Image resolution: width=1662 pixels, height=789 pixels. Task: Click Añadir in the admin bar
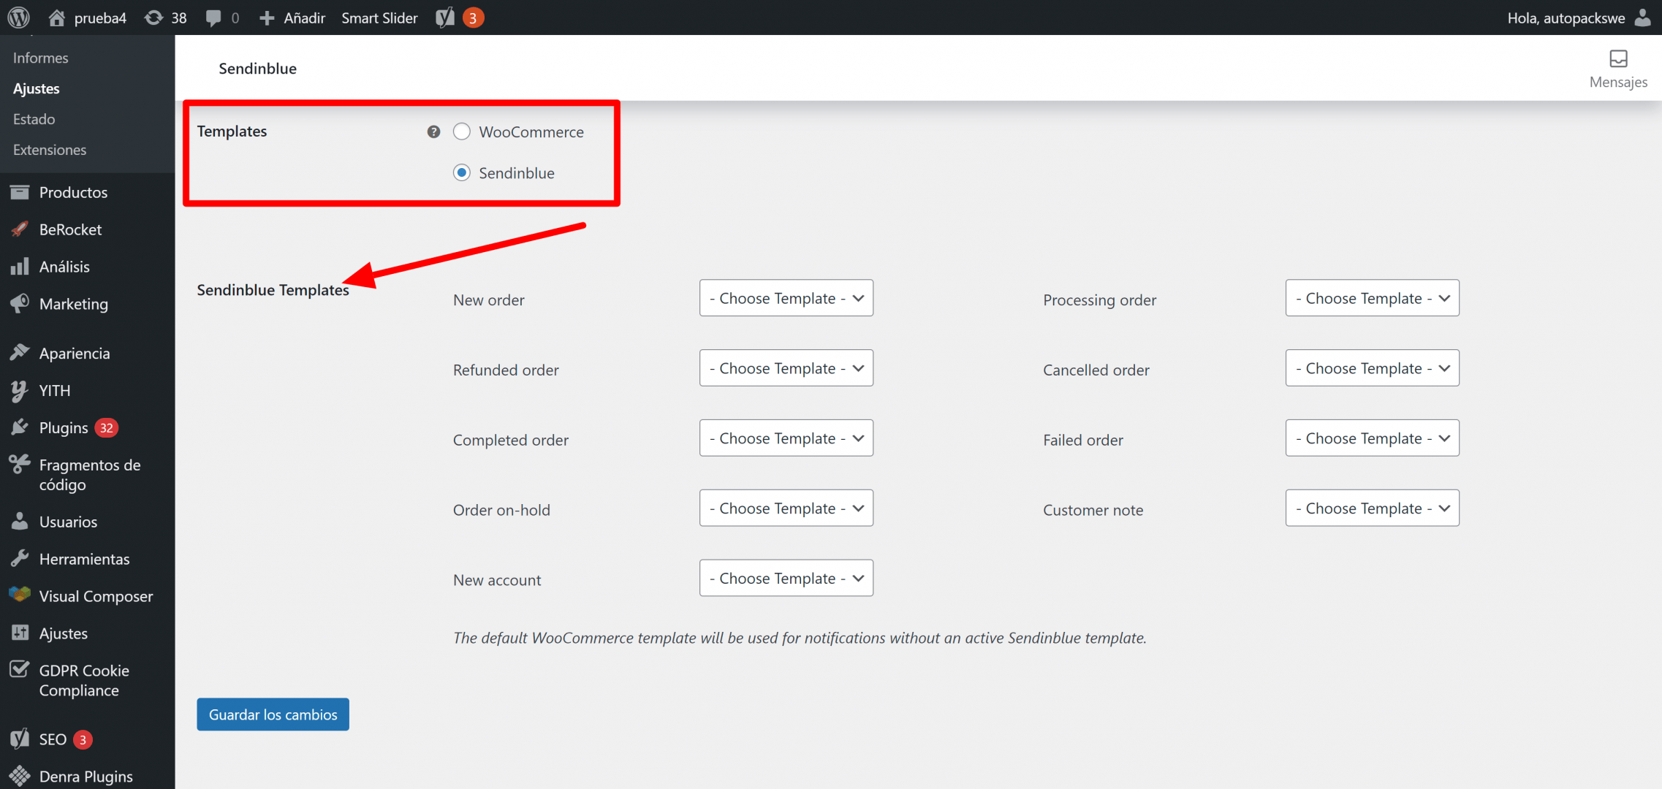[x=304, y=18]
